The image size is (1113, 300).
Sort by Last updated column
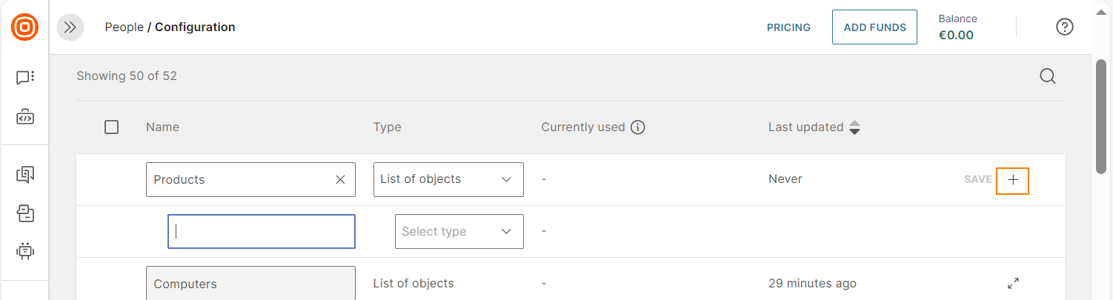pos(854,127)
